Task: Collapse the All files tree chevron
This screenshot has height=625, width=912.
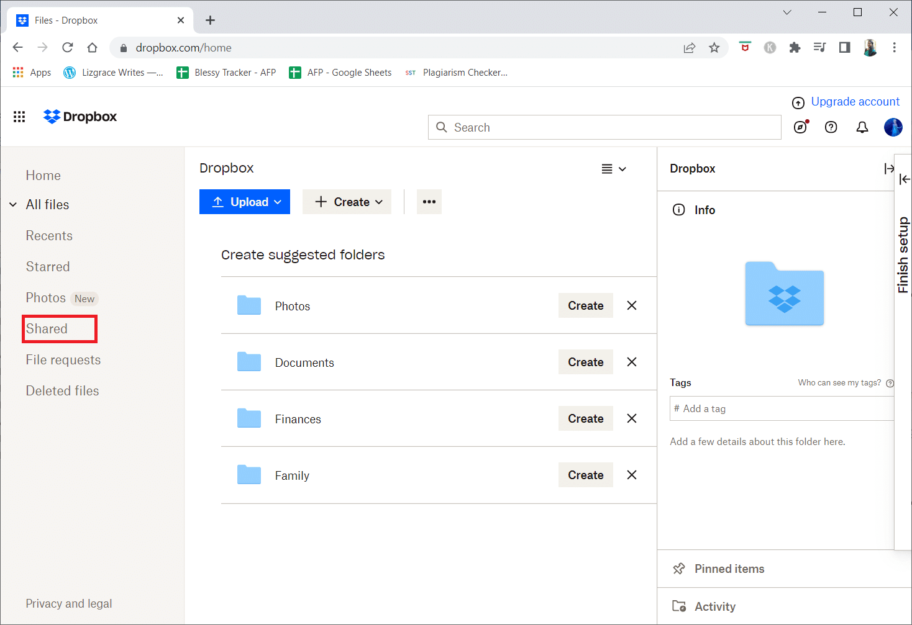Action: pos(13,205)
